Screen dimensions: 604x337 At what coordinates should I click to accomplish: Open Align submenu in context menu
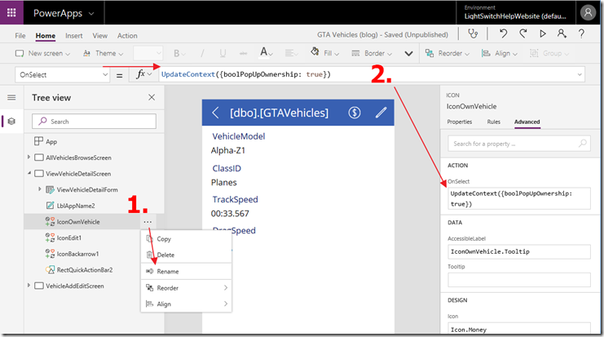(187, 304)
